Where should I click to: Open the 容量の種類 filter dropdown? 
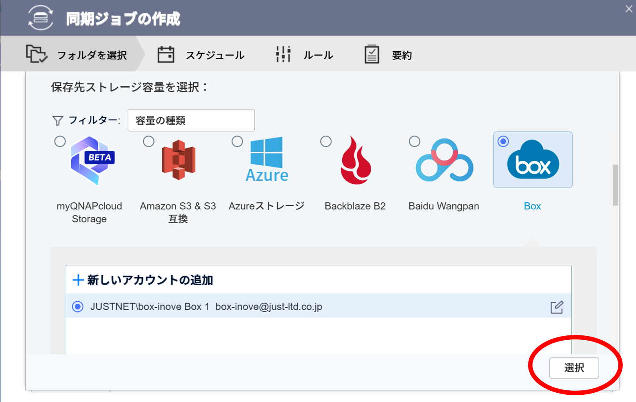coord(191,120)
